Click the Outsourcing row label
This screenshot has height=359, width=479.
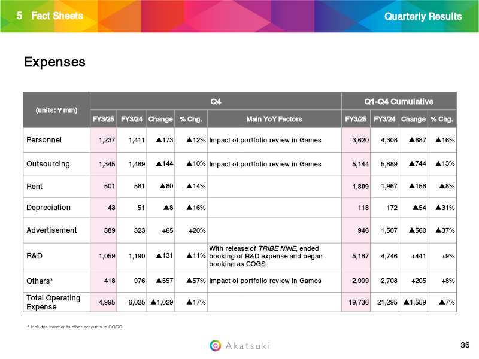tap(48, 163)
